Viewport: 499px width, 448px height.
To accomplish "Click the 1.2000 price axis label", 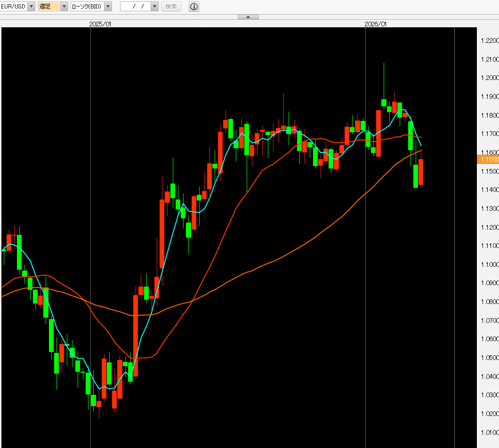I will 490,78.
